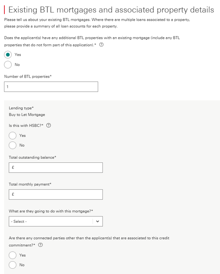
Task: Focus the Number of BTL properties field
Action: pyautogui.click(x=51, y=87)
